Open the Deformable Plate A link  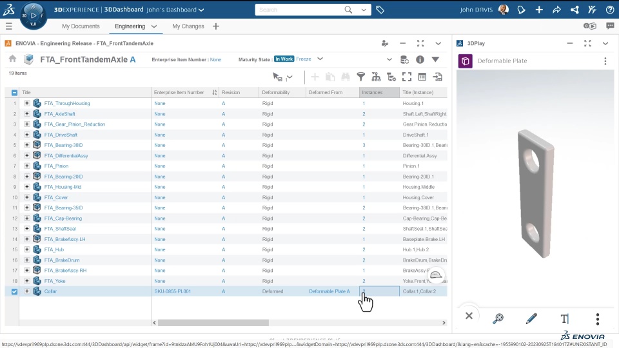[329, 291]
